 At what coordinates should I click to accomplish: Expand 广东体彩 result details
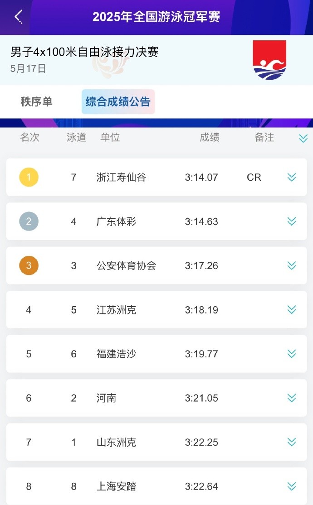point(291,221)
